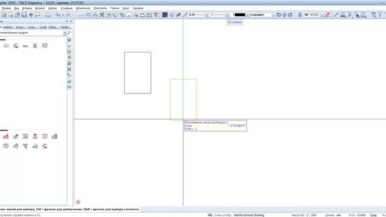The height and width of the screenshot is (217, 386).
Task: Click the scale 1 : 100 in the status bar
Action: coord(311,215)
